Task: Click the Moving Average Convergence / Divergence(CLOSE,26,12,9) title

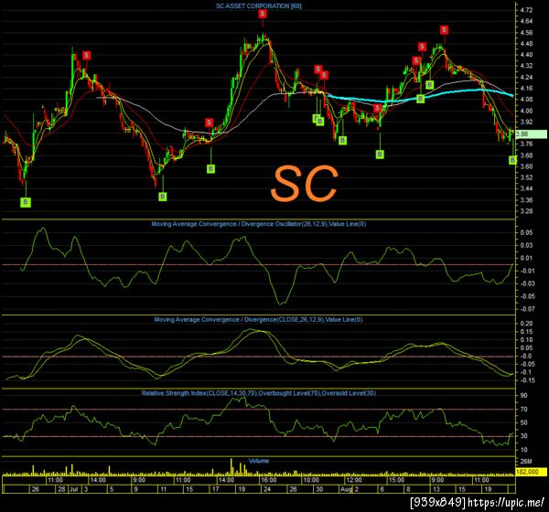Action: pyautogui.click(x=258, y=319)
